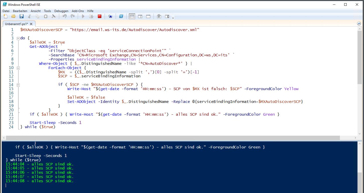Show the command window icon
Image resolution: width=364 pixels, height=193 pixels.
159,16
